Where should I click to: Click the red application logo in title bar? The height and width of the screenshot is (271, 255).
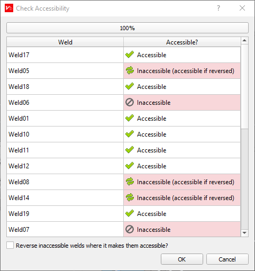coord(9,8)
